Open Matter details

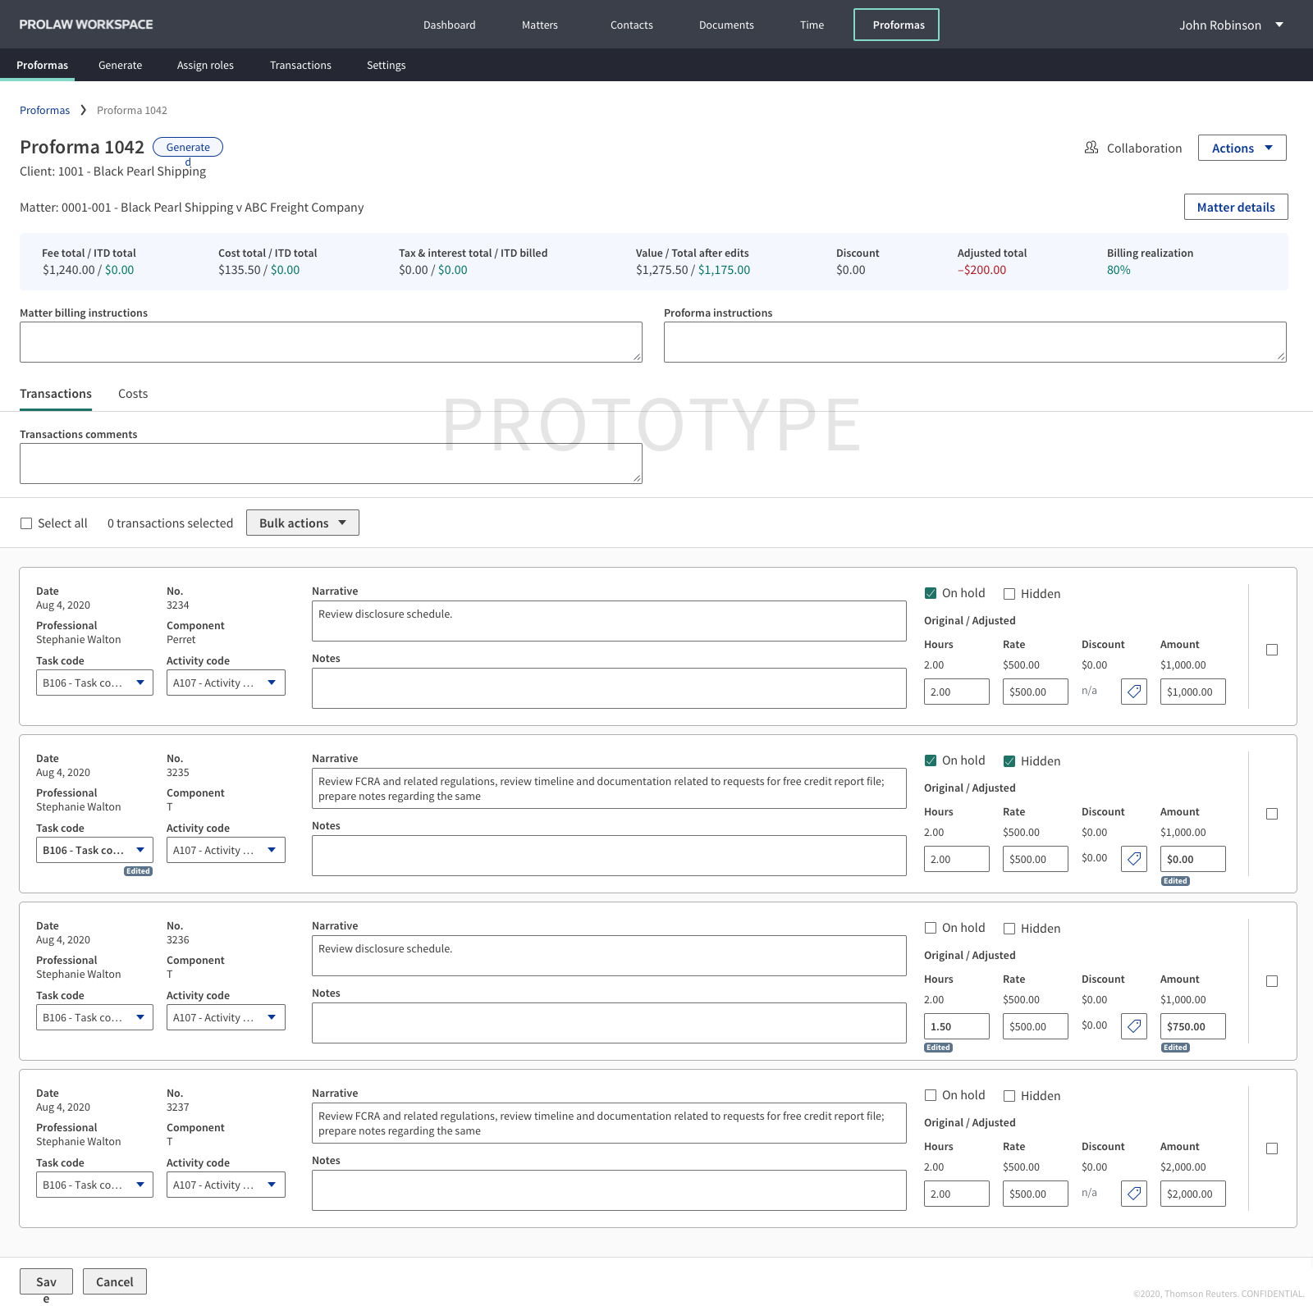point(1235,207)
